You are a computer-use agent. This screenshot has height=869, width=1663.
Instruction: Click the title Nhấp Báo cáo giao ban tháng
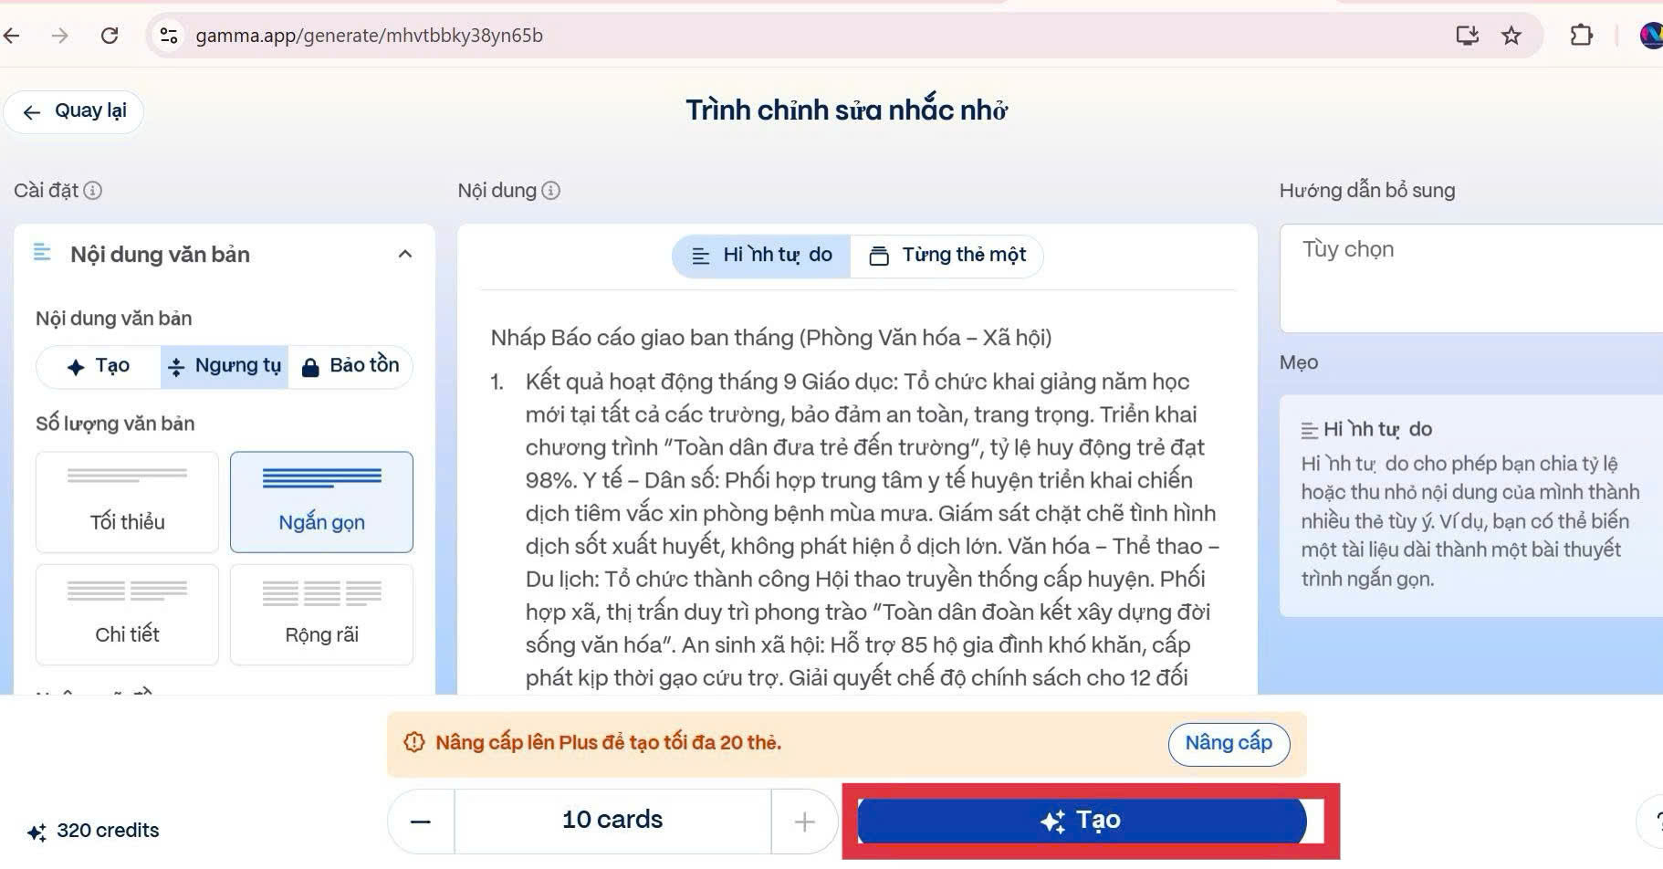click(x=771, y=338)
